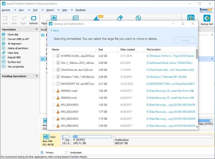Select the MVI_9264.MOV file checkbox
This screenshot has height=159, width=215.
53,105
